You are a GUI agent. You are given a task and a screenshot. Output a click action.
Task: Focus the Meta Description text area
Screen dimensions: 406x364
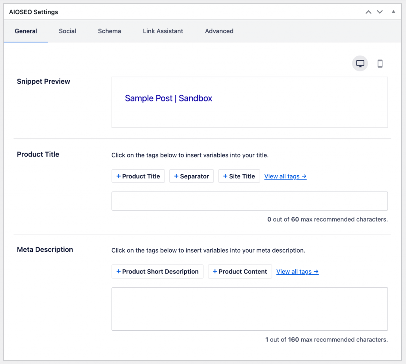pos(250,309)
